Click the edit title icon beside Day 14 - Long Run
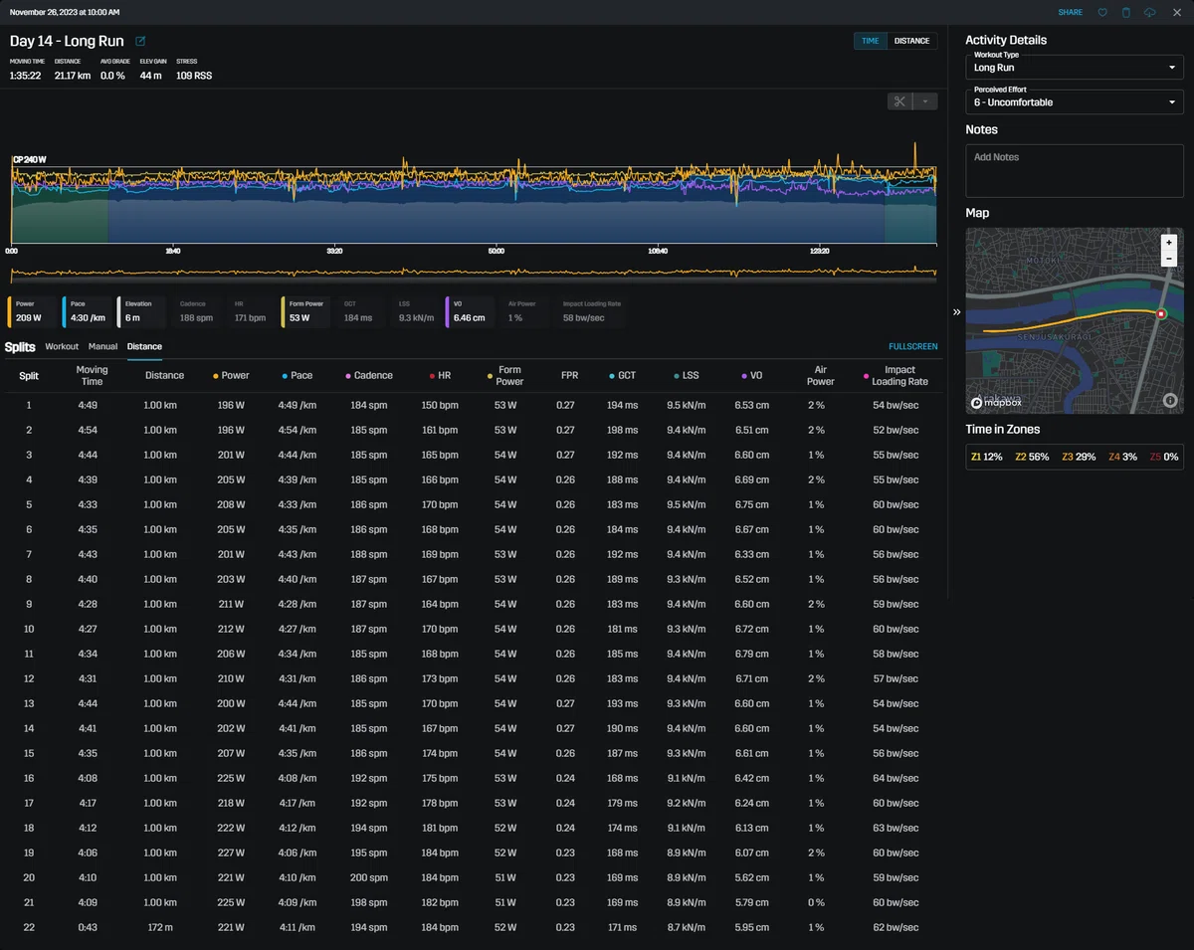The height and width of the screenshot is (950, 1194). [x=140, y=41]
